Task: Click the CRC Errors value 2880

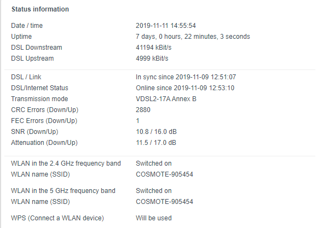Action: click(x=143, y=110)
